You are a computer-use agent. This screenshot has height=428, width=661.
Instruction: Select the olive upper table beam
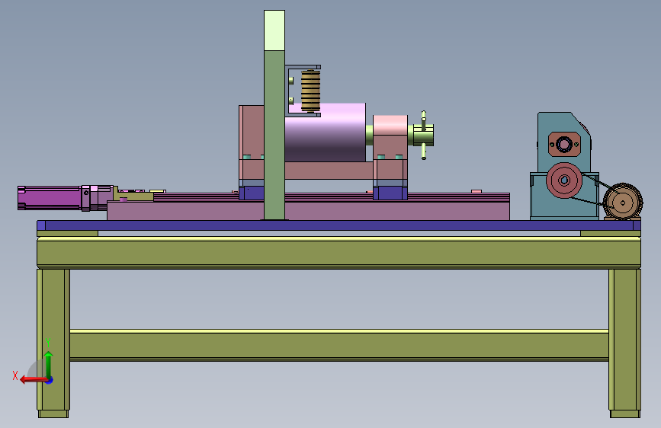click(x=339, y=252)
